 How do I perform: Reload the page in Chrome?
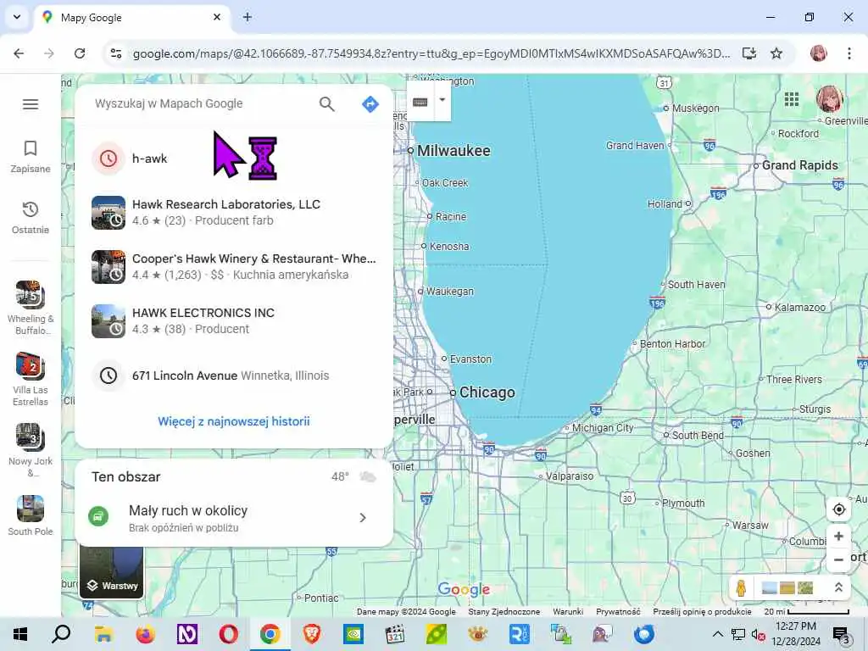pos(80,53)
